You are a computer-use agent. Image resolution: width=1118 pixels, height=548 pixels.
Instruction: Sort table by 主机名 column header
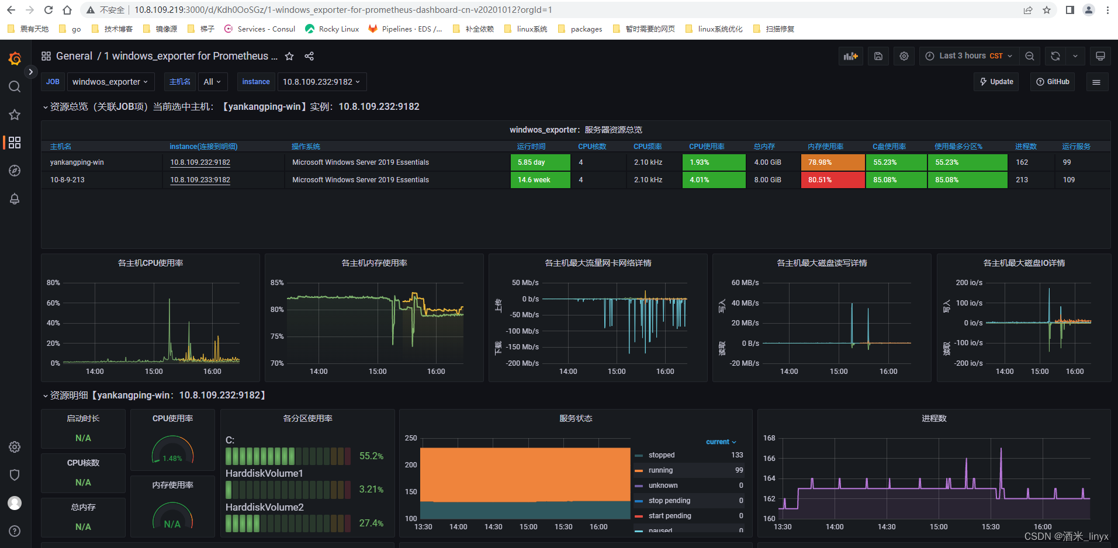click(61, 147)
